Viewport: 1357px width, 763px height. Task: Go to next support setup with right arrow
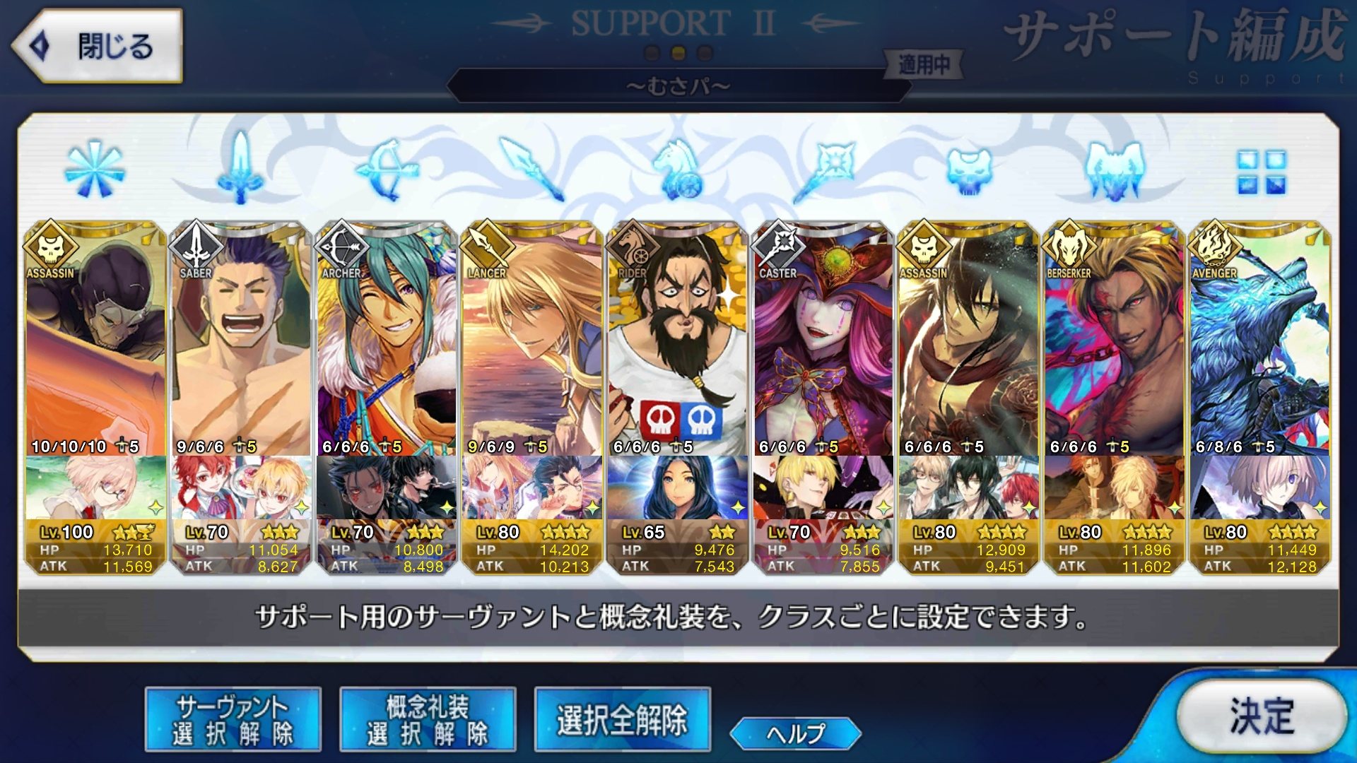833,24
